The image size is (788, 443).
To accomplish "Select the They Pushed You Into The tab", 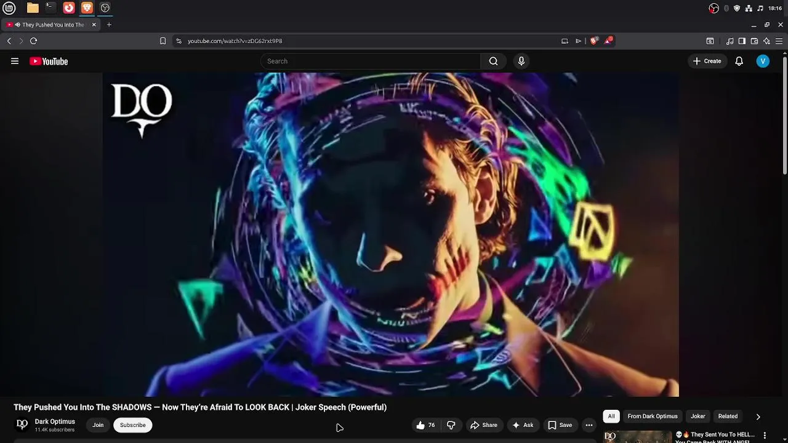I will (50, 25).
